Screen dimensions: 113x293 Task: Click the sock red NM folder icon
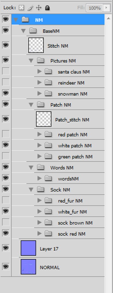[x=49, y=234]
